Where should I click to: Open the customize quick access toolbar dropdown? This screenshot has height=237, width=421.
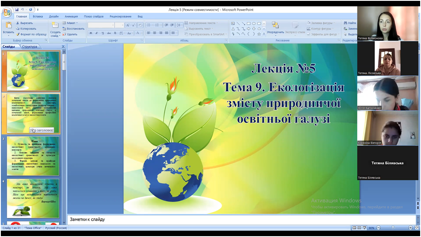coord(37,9)
